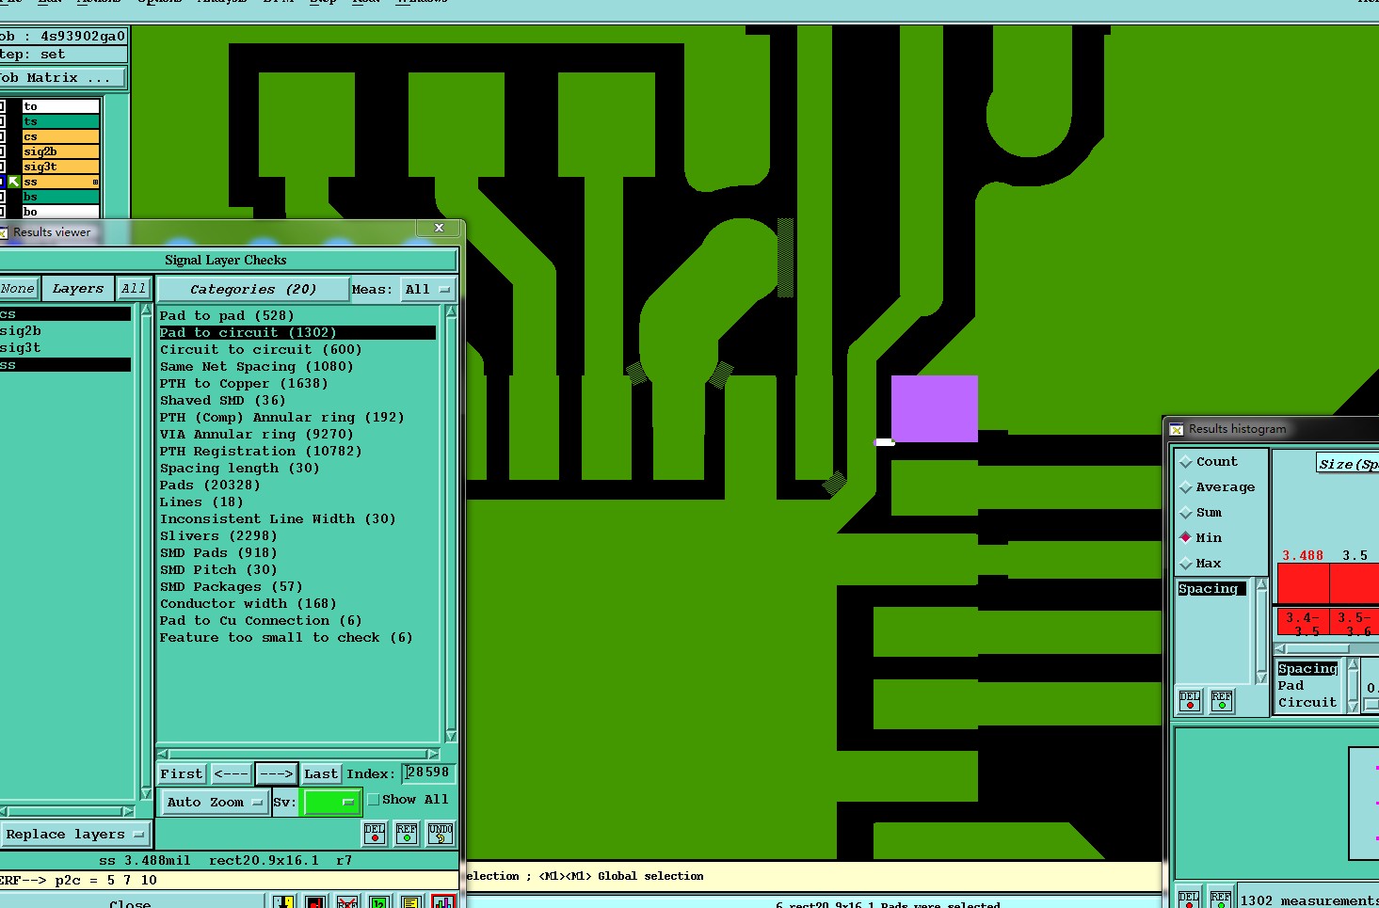The image size is (1379, 908).
Task: Click the Index input field
Action: click(428, 773)
